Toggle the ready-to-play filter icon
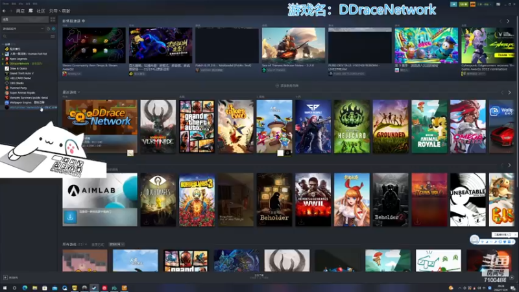Viewport: 519px width, 292px height. (53, 29)
